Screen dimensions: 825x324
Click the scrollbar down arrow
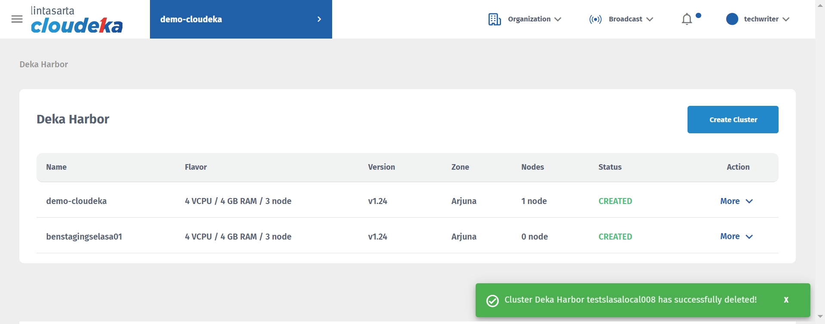(x=820, y=317)
